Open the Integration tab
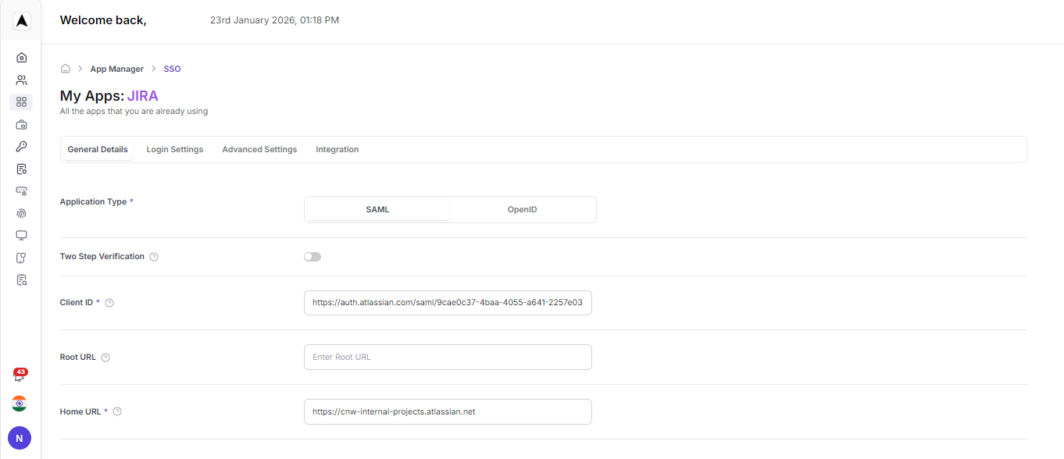 337,149
